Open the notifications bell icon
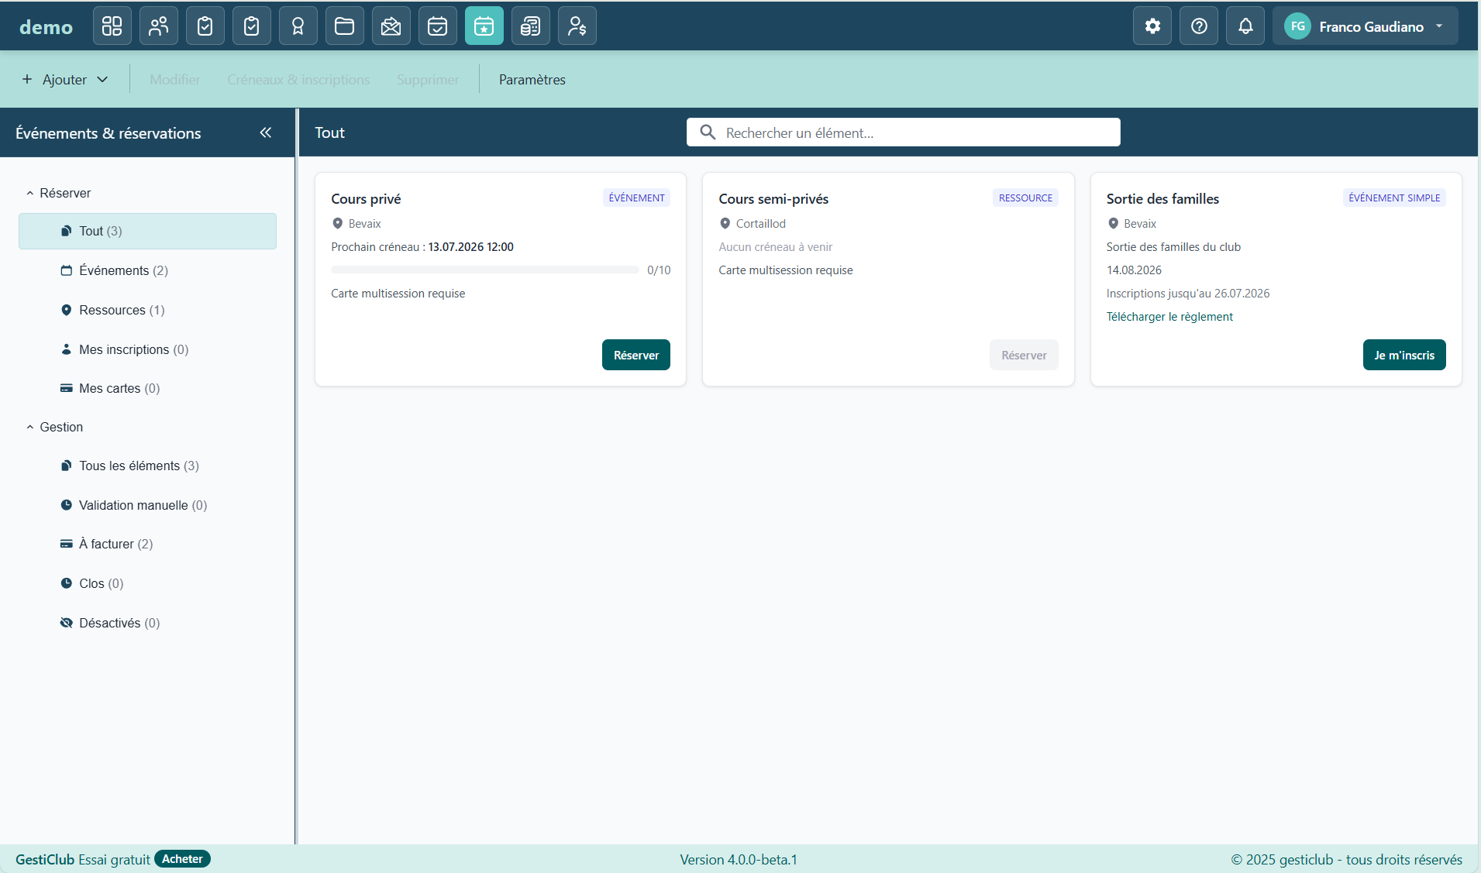This screenshot has height=873, width=1481. (x=1245, y=26)
